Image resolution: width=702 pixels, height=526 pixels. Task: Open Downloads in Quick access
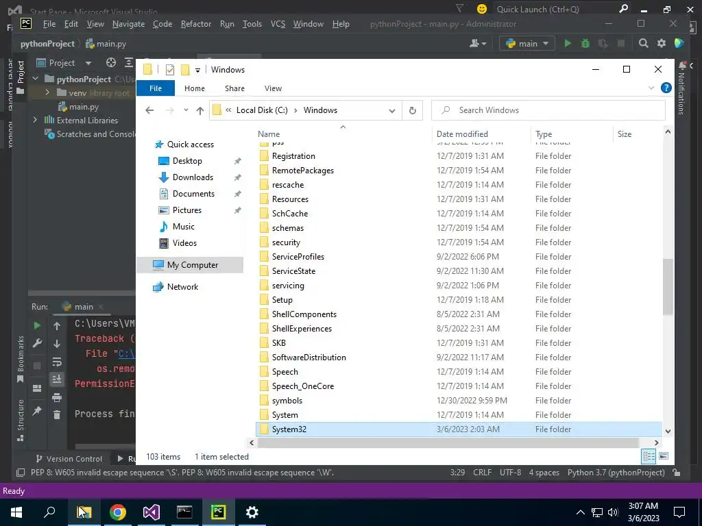tap(193, 177)
